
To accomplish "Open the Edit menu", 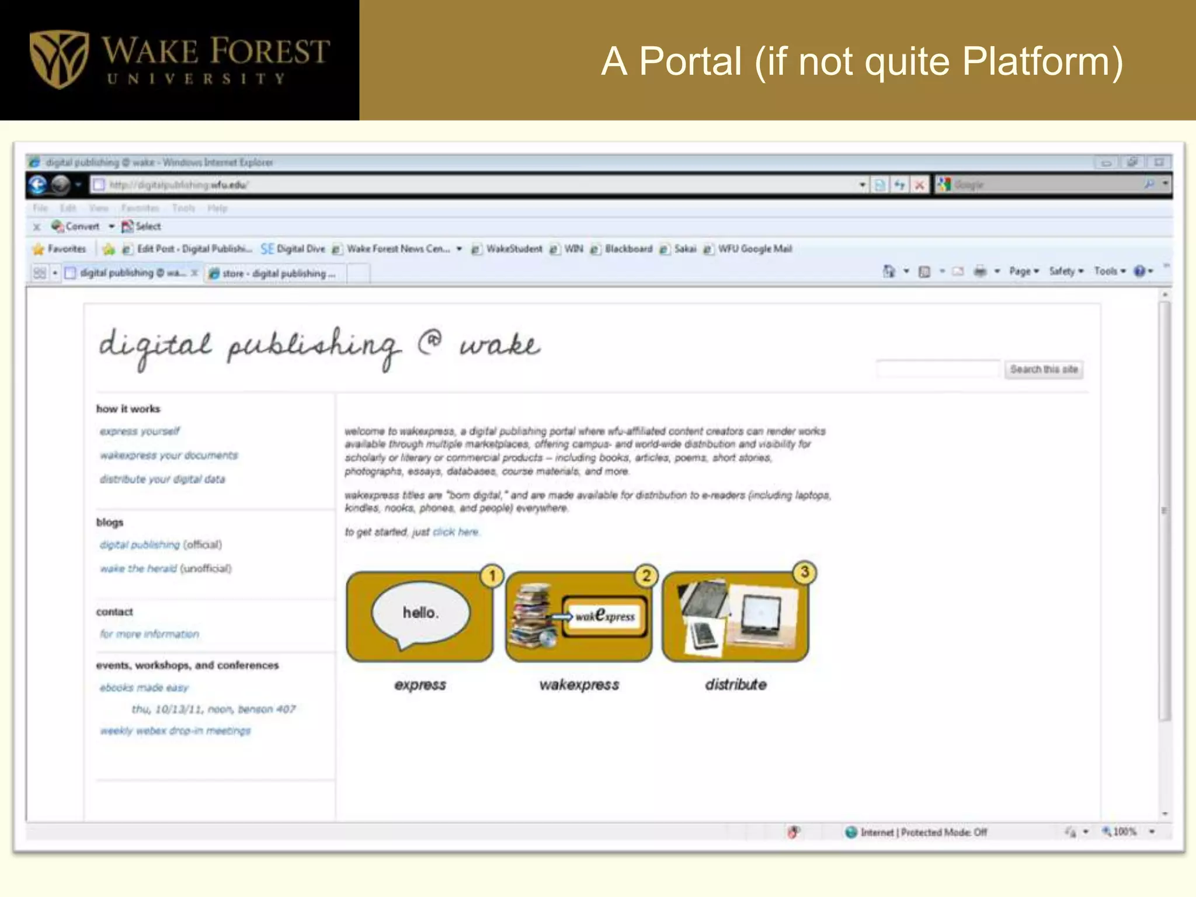I will (68, 208).
